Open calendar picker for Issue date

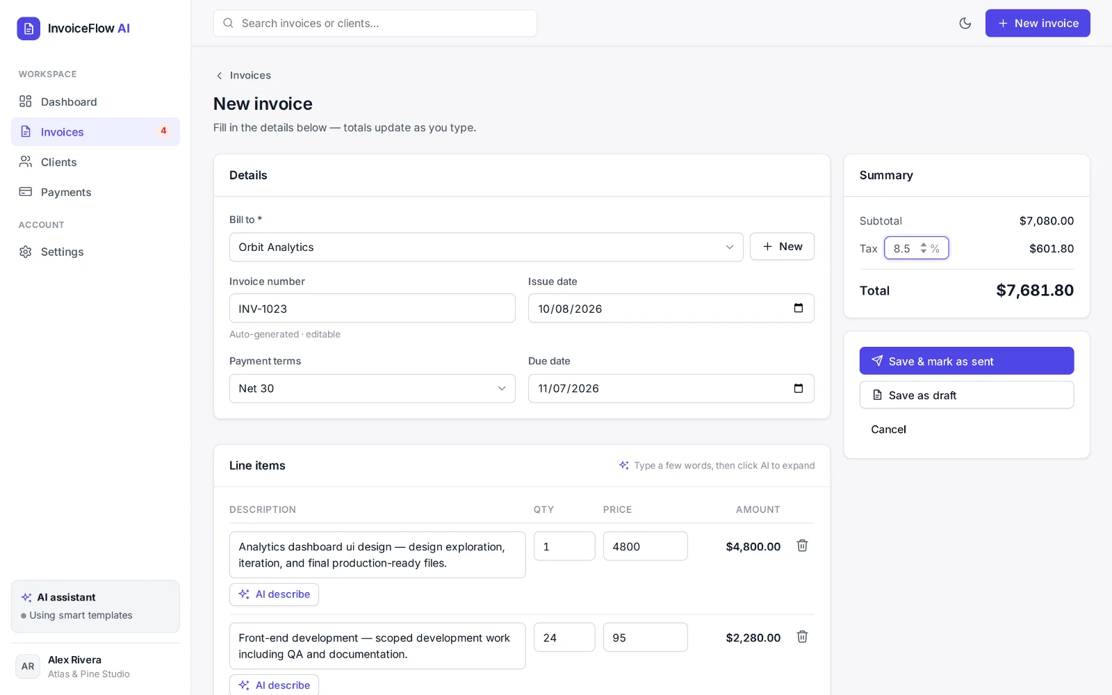(799, 308)
